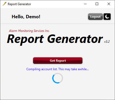
Task: Click the lightning bolt app icon in title bar
Action: tap(4, 4)
